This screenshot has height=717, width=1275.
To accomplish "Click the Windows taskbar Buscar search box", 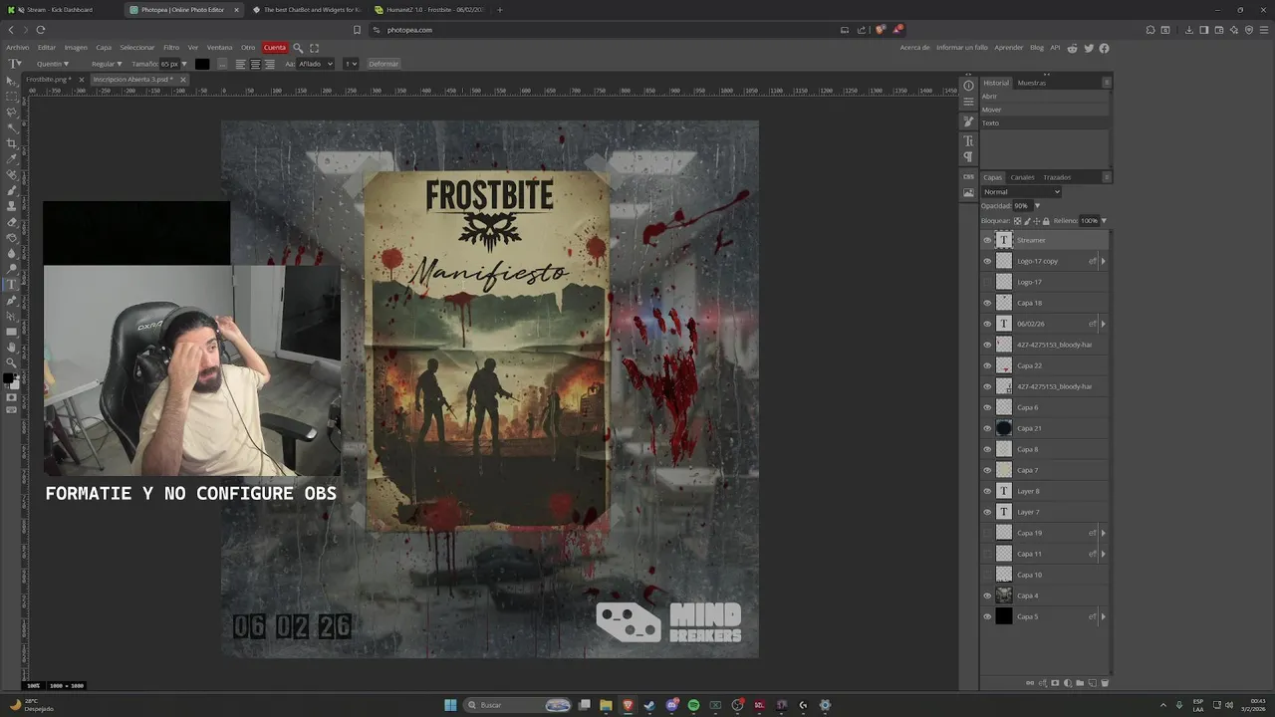I will click(x=516, y=705).
